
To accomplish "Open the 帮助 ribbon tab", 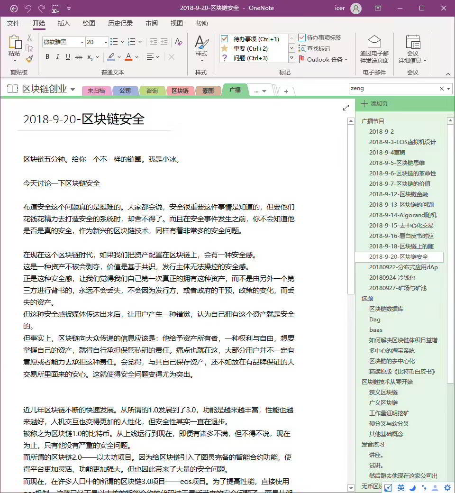I will tap(202, 23).
